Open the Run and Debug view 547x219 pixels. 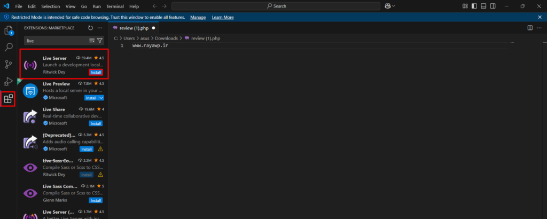[8, 81]
